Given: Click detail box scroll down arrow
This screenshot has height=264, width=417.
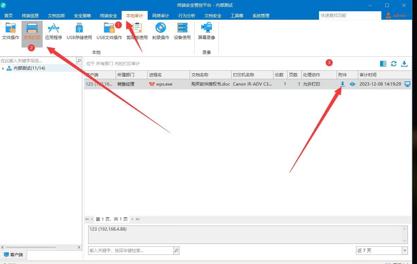Looking at the screenshot, I should pyautogui.click(x=404, y=241).
